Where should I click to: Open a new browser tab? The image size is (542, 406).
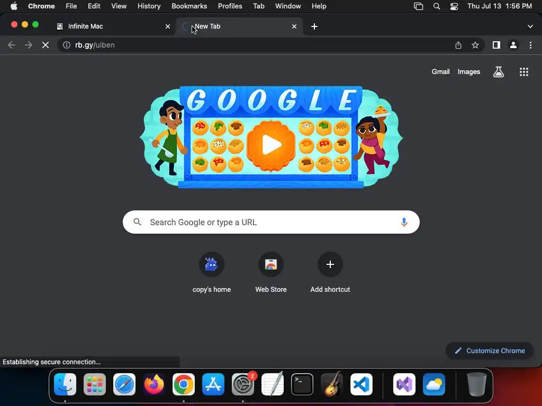[314, 26]
